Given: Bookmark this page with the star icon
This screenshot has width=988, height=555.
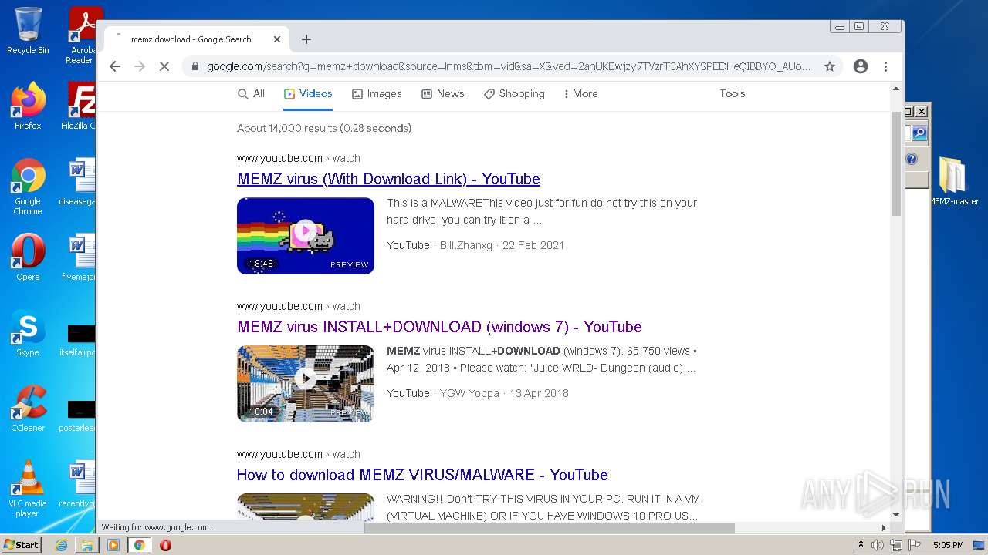Looking at the screenshot, I should click(x=830, y=66).
